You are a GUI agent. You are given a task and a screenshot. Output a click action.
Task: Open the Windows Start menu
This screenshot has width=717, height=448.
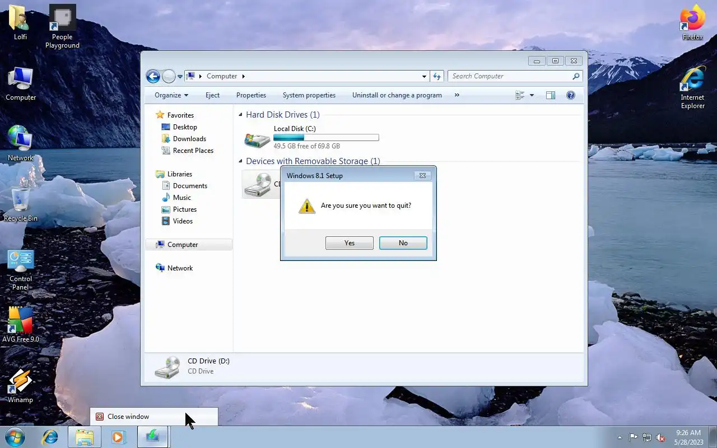point(15,437)
